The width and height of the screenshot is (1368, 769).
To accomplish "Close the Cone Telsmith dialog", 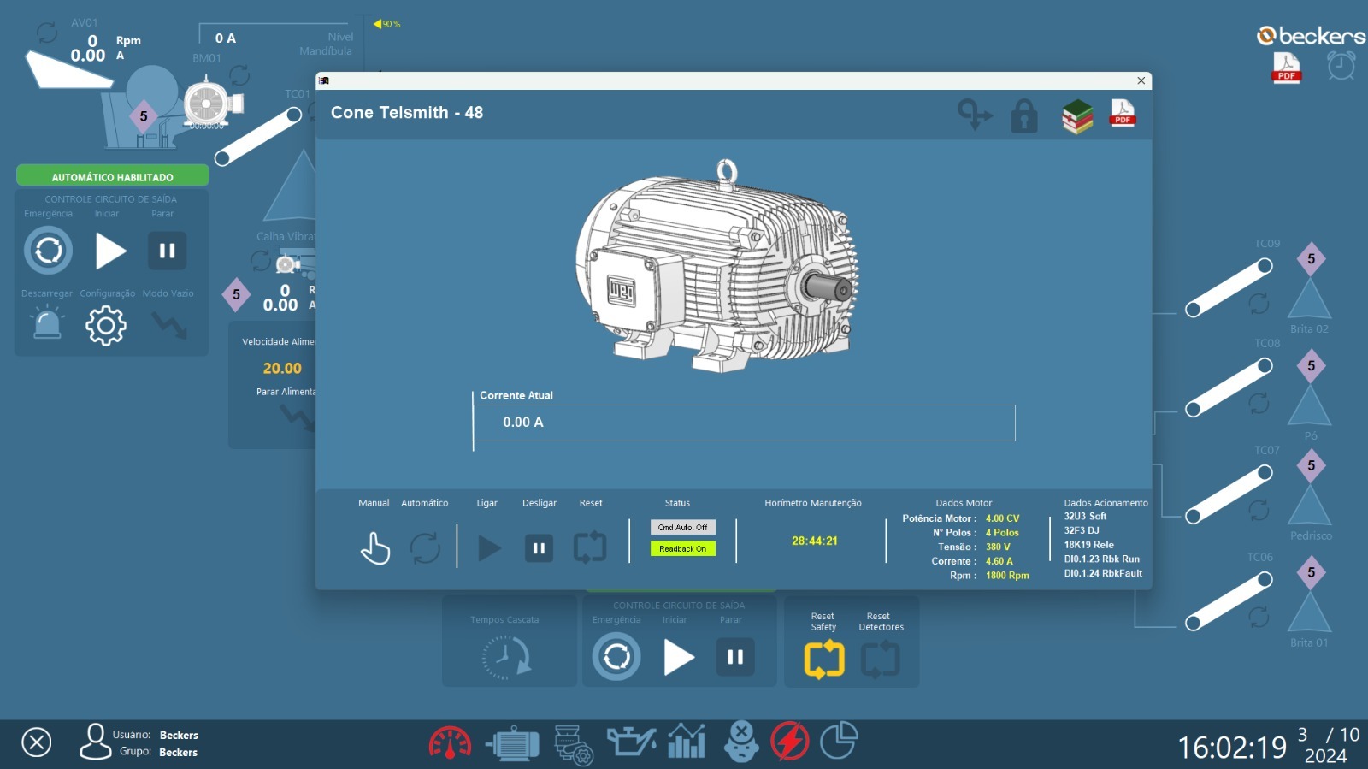I will [x=1141, y=80].
